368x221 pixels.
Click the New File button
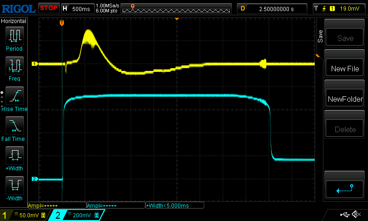click(x=345, y=68)
